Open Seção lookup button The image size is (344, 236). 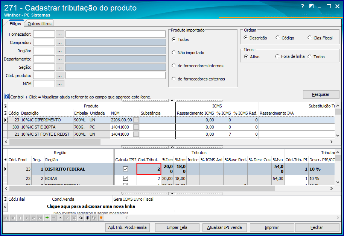point(60,67)
